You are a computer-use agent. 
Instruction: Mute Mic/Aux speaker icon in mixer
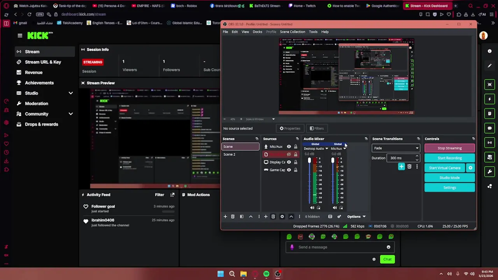pyautogui.click(x=335, y=208)
